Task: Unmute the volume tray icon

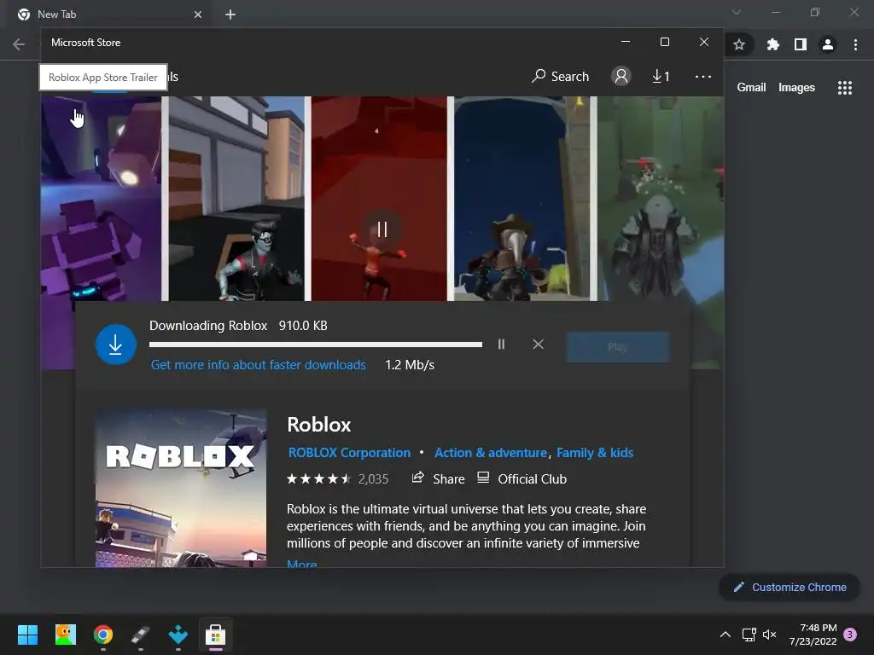Action: click(769, 635)
